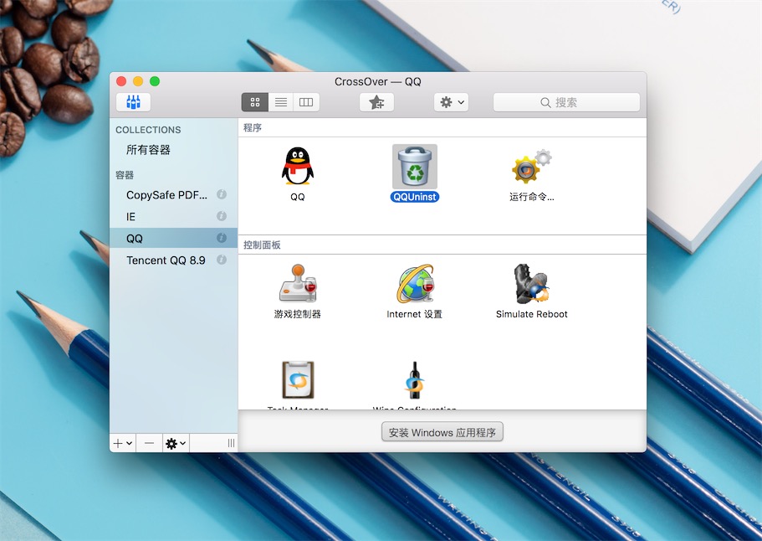
Task: Click 安装 Windows 应用程序 button
Action: pos(442,432)
